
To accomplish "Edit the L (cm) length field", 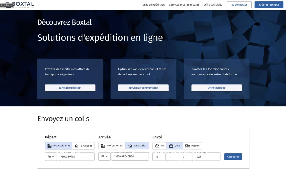I will coord(159,157).
